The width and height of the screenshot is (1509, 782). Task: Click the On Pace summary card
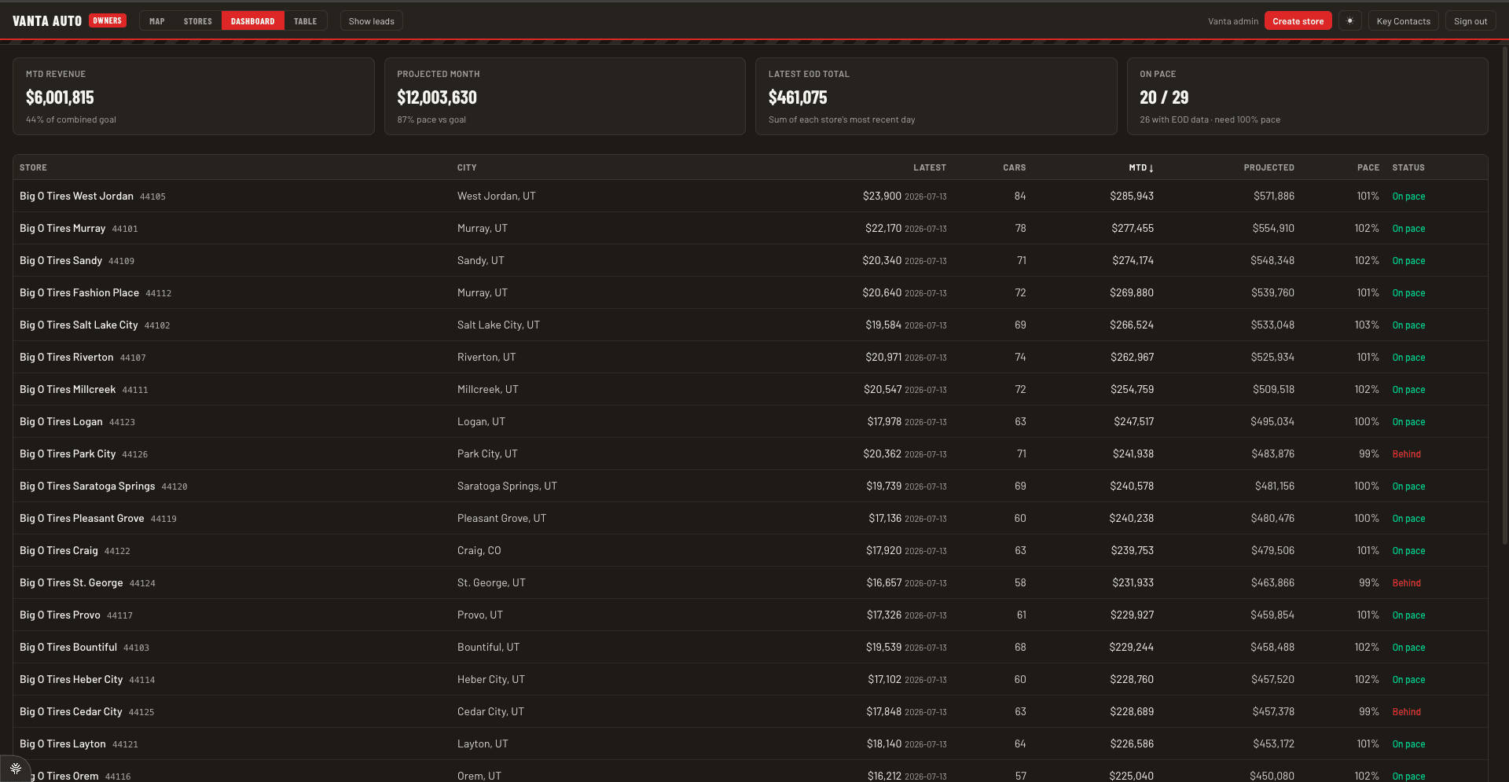[1307, 96]
